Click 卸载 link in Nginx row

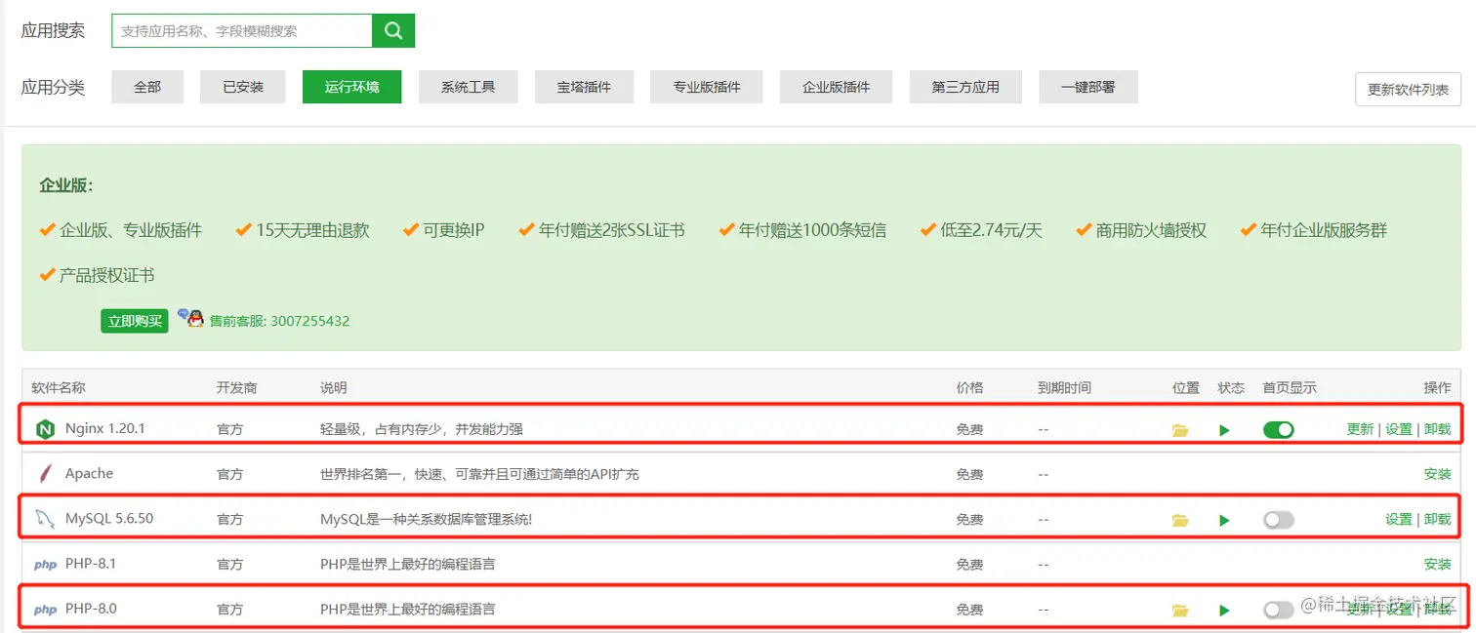coord(1438,429)
